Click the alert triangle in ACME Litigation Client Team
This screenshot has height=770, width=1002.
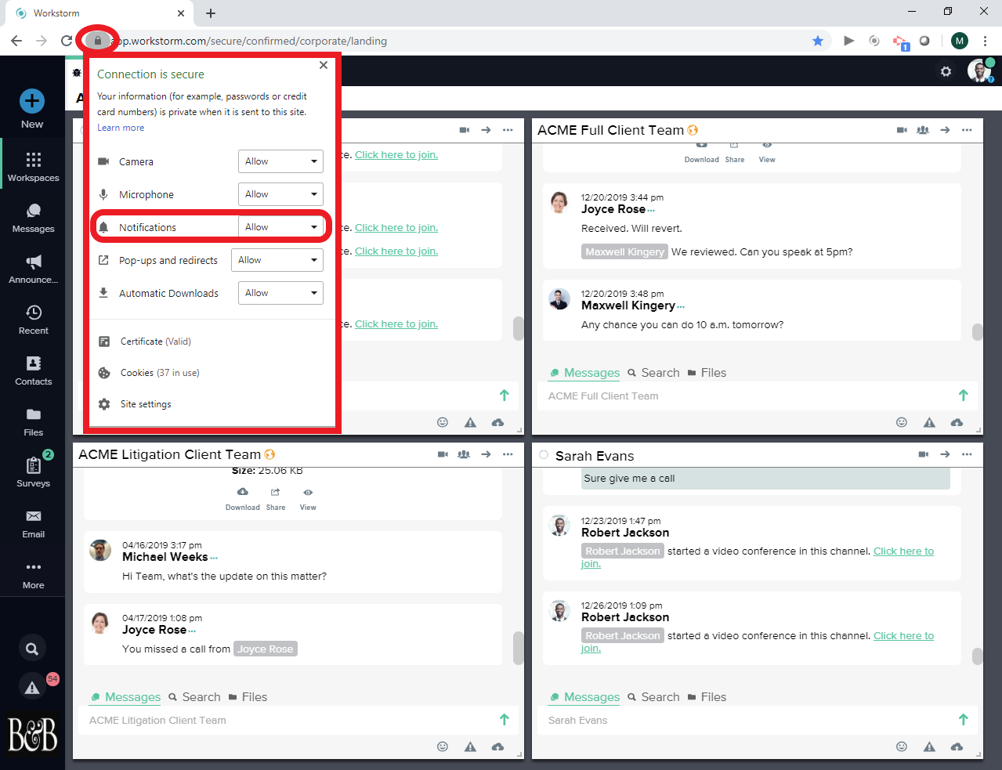470,747
